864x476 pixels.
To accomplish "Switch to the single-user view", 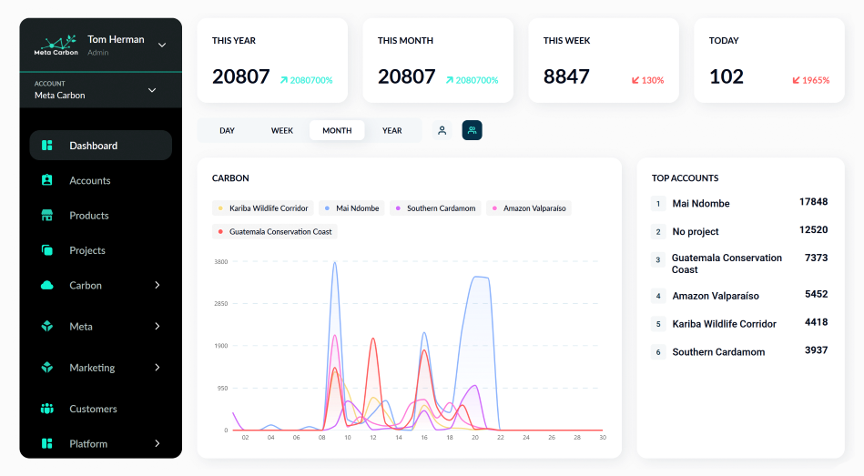I will pos(442,130).
